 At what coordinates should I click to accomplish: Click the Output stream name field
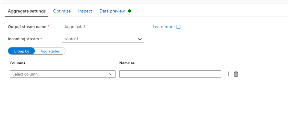103,27
